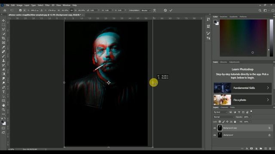Toggle Lock position
This screenshot has height=154, width=275.
pyautogui.click(x=227, y=121)
